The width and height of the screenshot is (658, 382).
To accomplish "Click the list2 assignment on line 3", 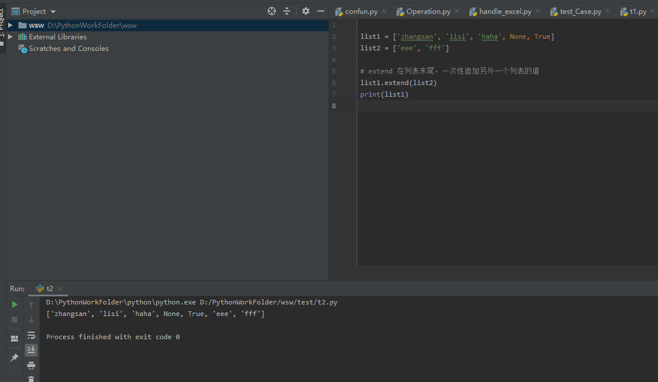I will [x=405, y=48].
